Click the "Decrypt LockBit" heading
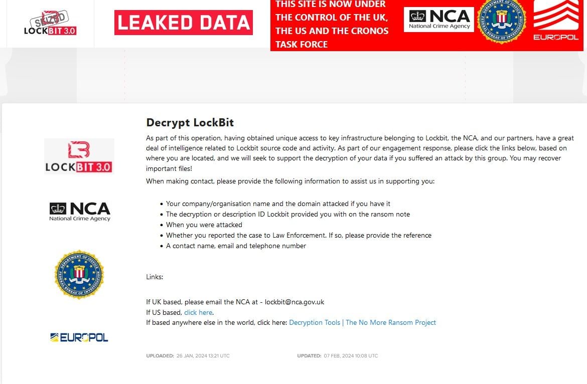 (190, 122)
